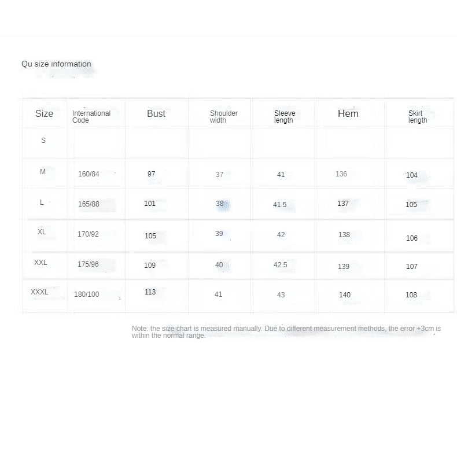457x457 pixels.
Task: Select skirt length value 108
Action: tap(411, 295)
